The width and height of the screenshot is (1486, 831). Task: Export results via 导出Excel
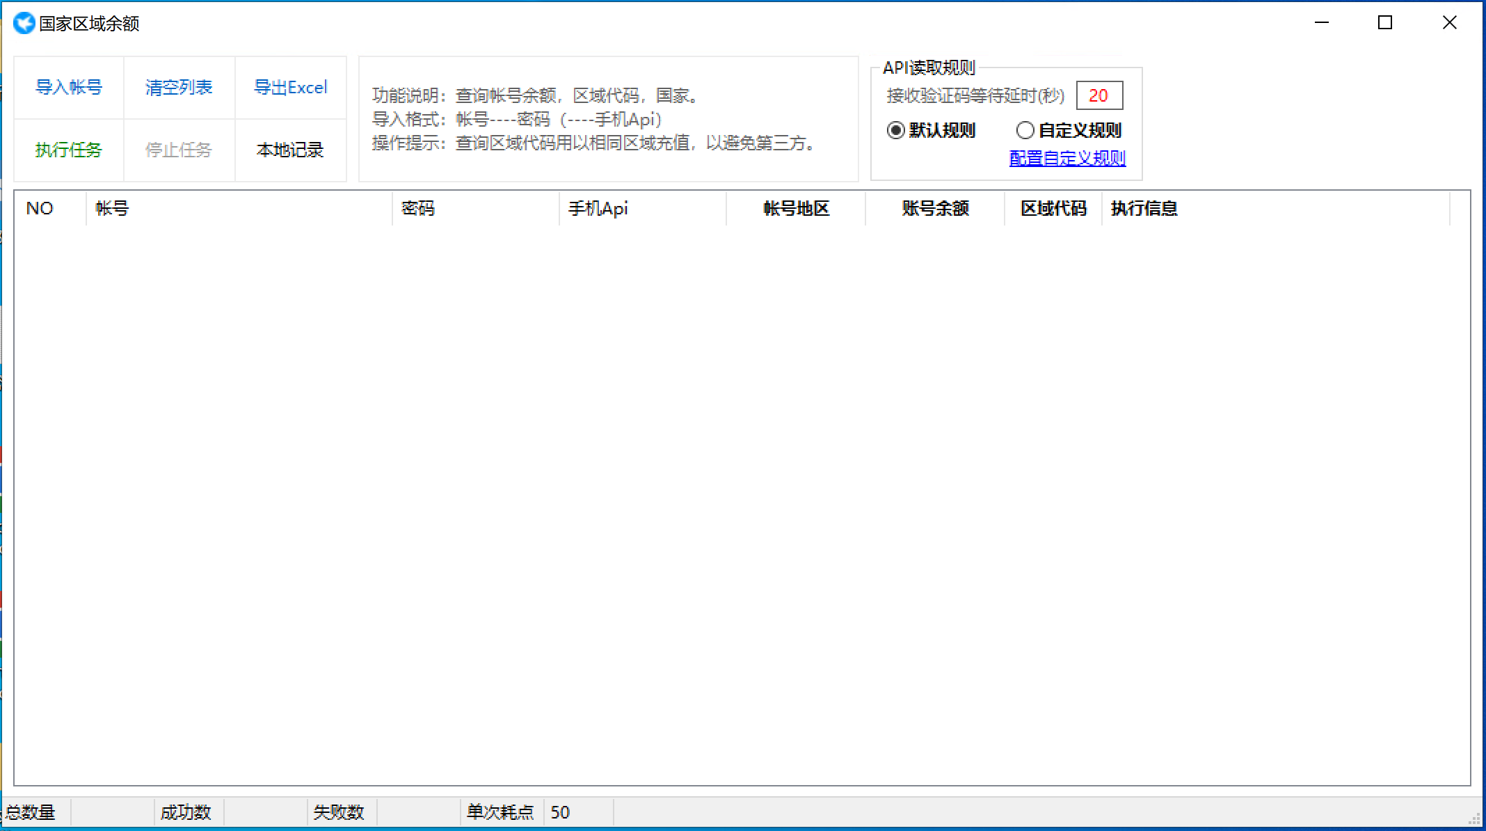pyautogui.click(x=291, y=88)
